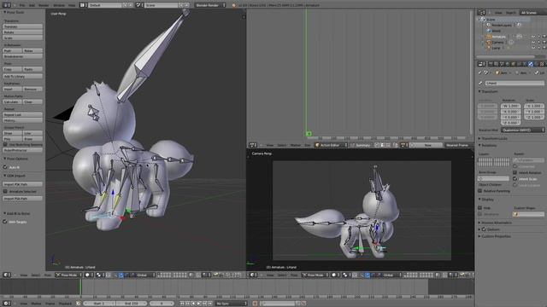Viewport: 547px width, 307px height.
Task: Select the highlighted Bone properties tab icon
Action: coord(531,64)
